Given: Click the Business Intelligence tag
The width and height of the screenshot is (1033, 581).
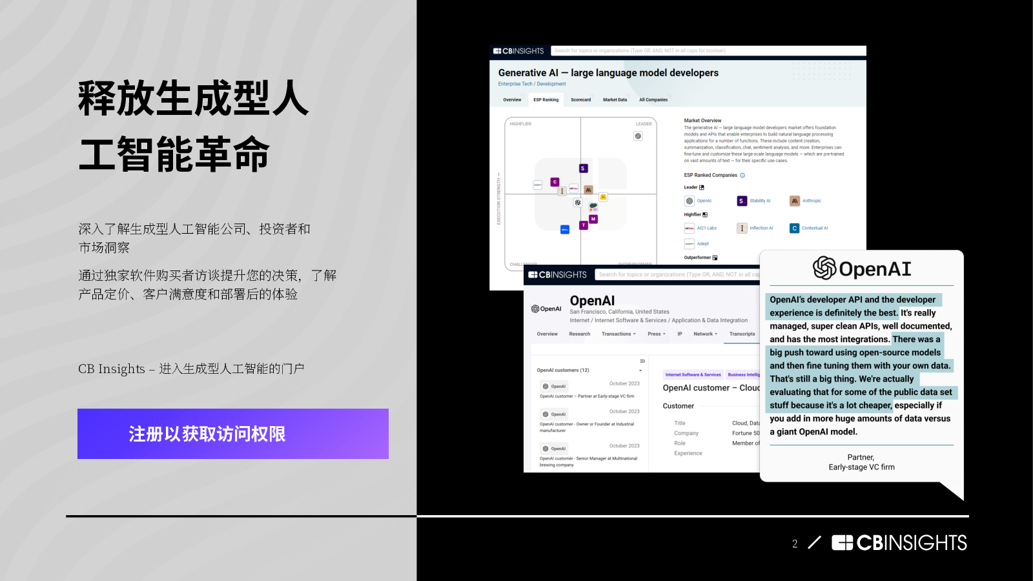Looking at the screenshot, I should 744,375.
